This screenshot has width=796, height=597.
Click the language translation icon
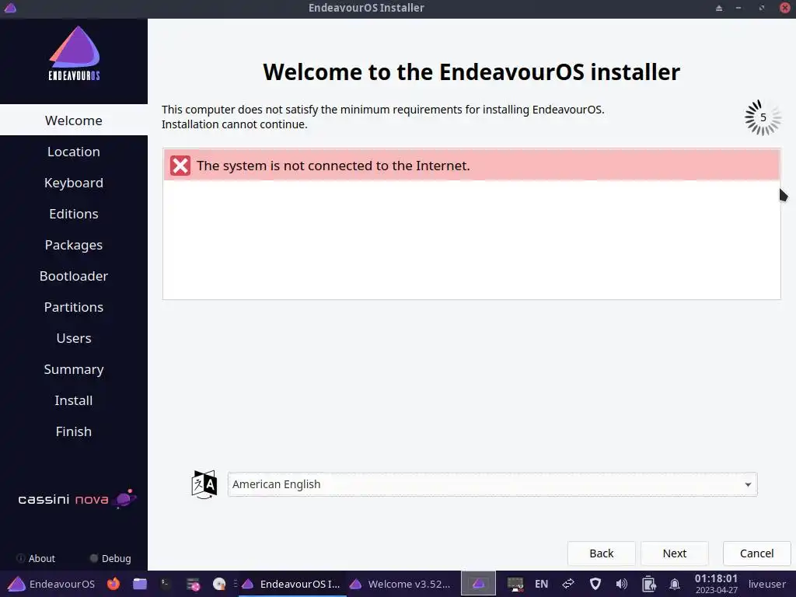pos(204,484)
